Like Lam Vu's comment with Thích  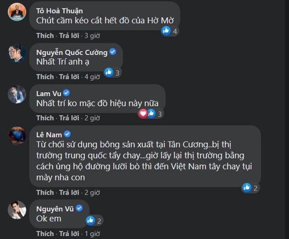pyautogui.click(x=45, y=118)
